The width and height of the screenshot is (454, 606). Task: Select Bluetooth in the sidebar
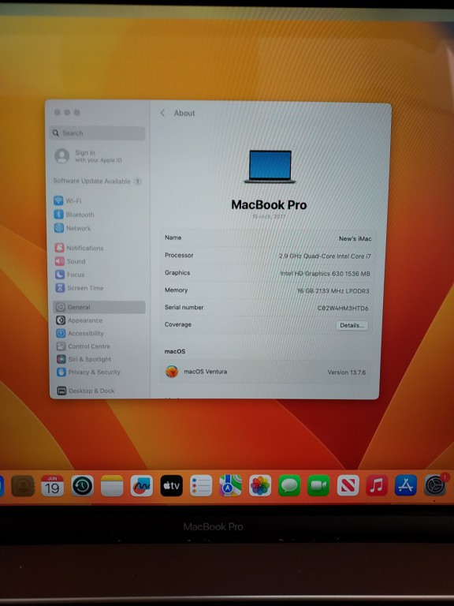[x=74, y=215]
